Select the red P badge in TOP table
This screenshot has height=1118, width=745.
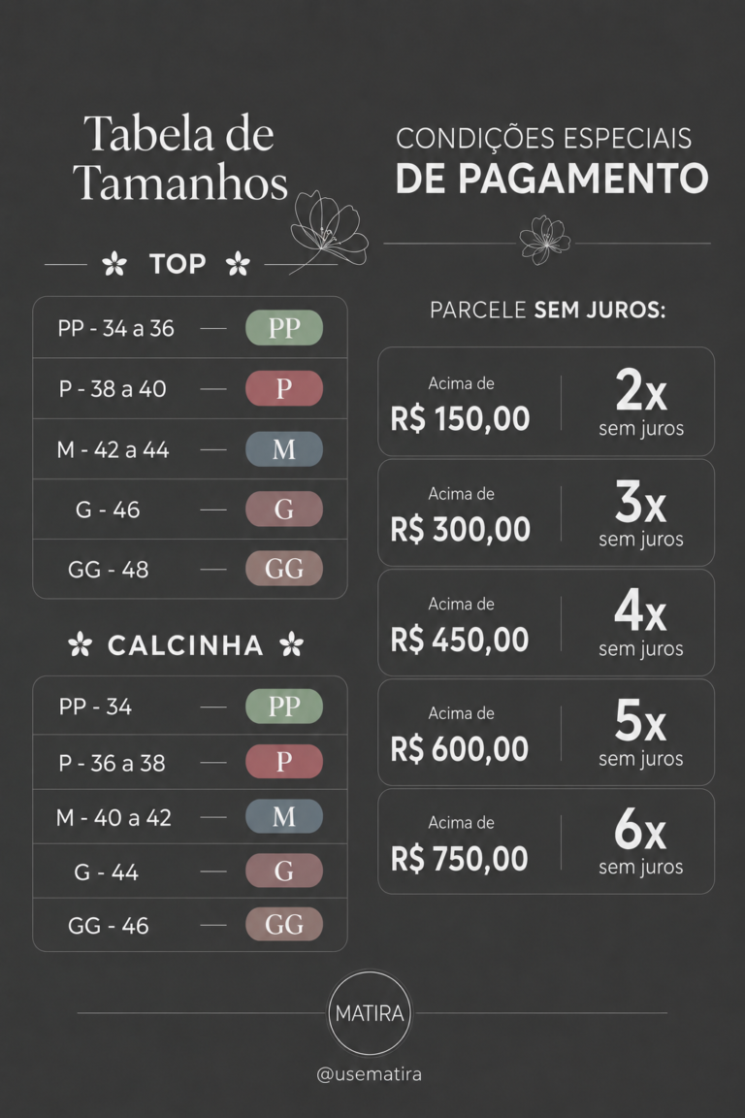[284, 388]
